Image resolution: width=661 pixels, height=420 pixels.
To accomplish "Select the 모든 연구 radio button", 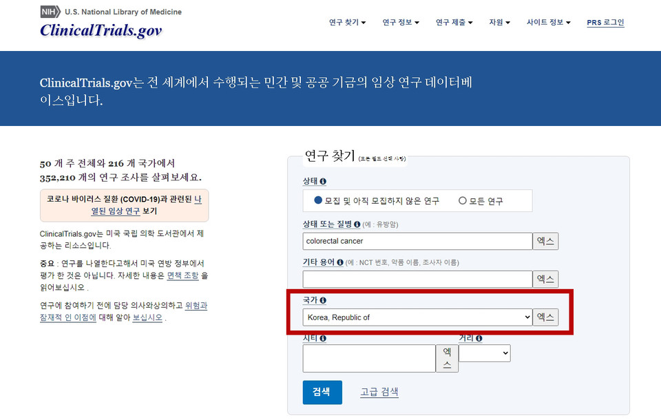I will (463, 201).
